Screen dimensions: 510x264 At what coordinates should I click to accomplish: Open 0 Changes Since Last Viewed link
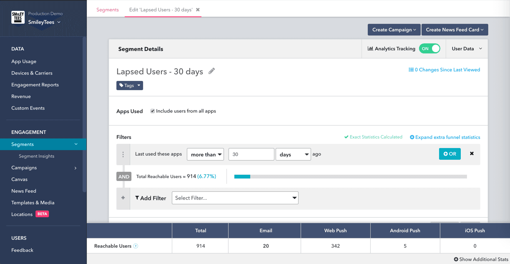click(444, 70)
